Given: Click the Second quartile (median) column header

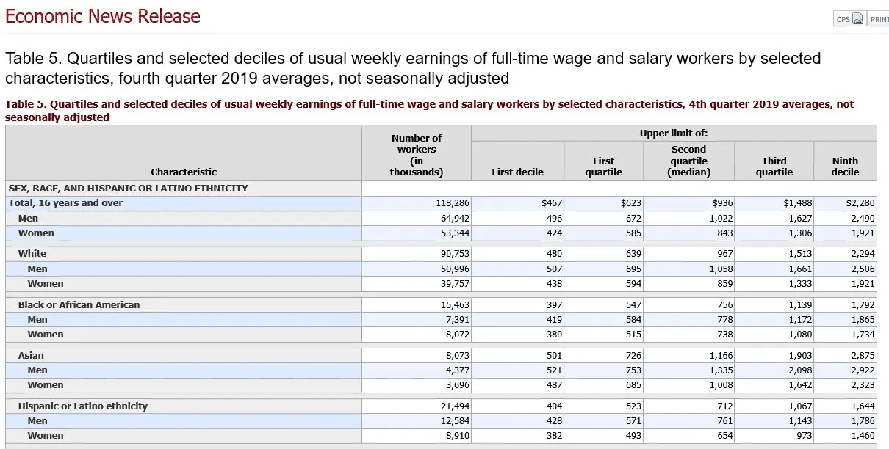Looking at the screenshot, I should tap(688, 161).
